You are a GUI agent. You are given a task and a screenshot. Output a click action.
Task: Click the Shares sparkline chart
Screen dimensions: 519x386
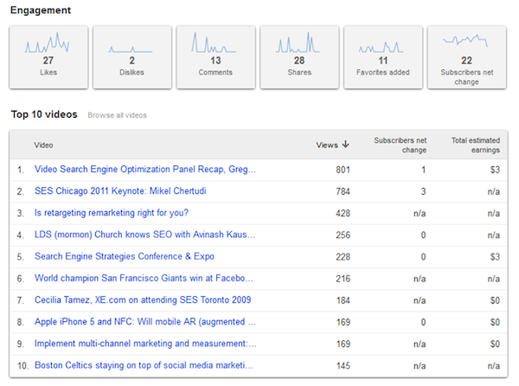[x=298, y=42]
